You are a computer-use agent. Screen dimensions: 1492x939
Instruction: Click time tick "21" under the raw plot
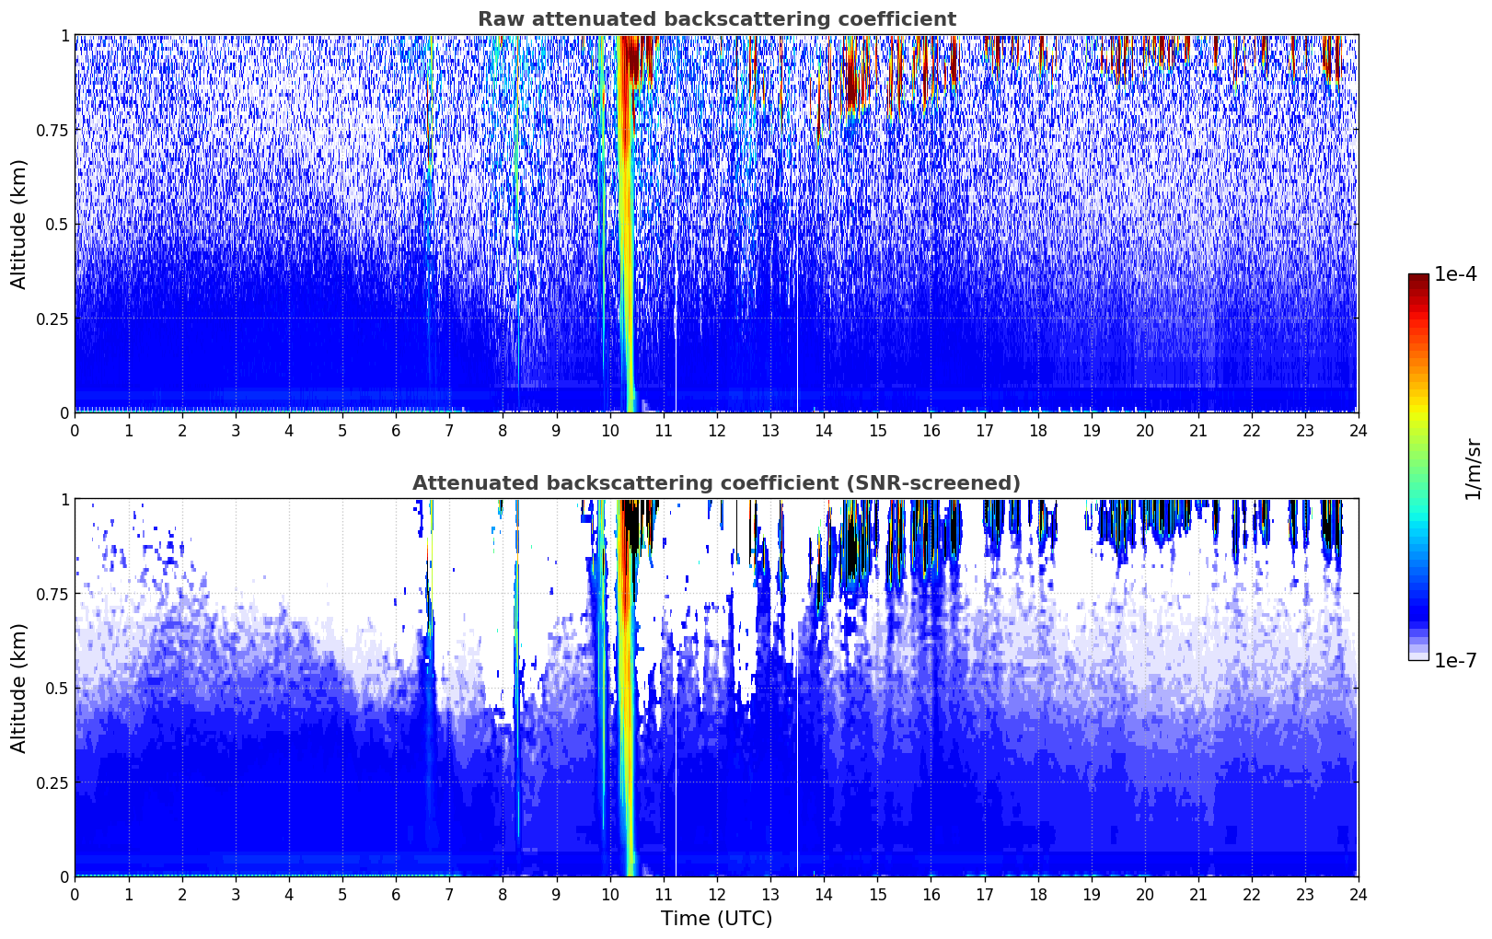point(1198,430)
